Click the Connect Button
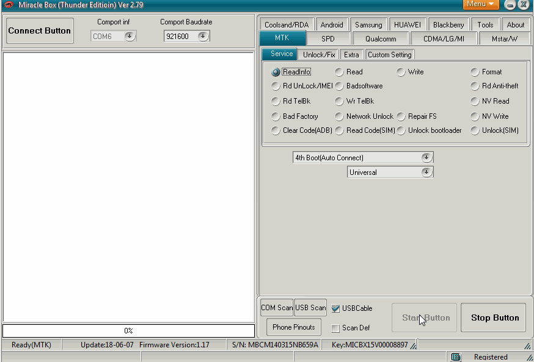The image size is (534, 362). click(x=40, y=31)
